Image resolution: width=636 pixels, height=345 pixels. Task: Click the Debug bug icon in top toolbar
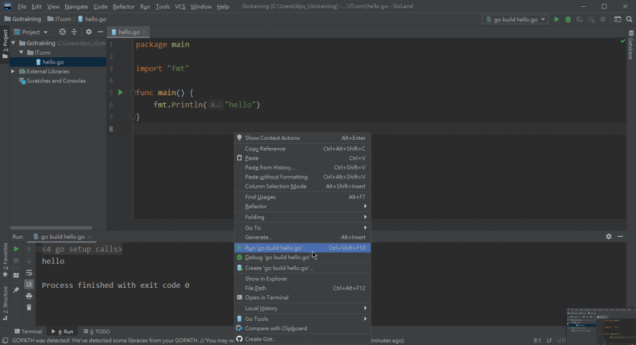[568, 19]
